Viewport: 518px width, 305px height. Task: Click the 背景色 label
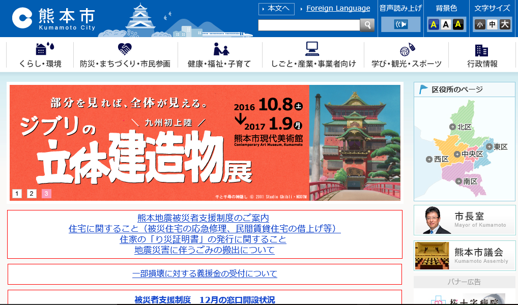[446, 8]
